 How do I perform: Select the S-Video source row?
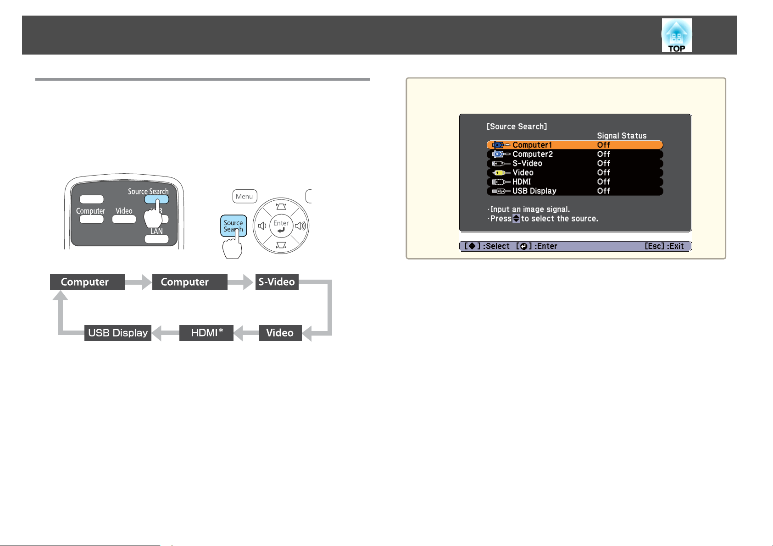coord(575,163)
